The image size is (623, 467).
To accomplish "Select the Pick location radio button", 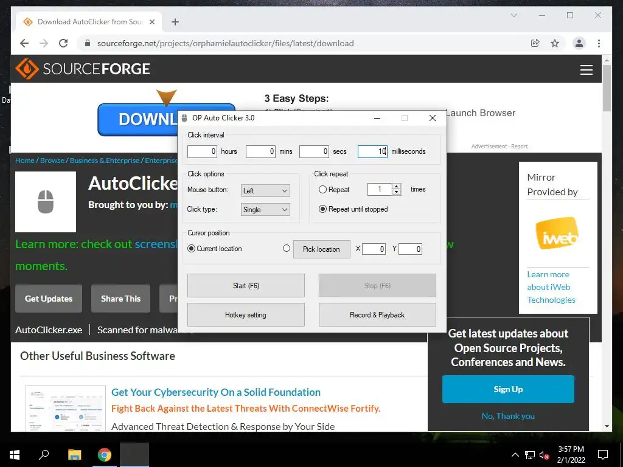I will tap(287, 249).
